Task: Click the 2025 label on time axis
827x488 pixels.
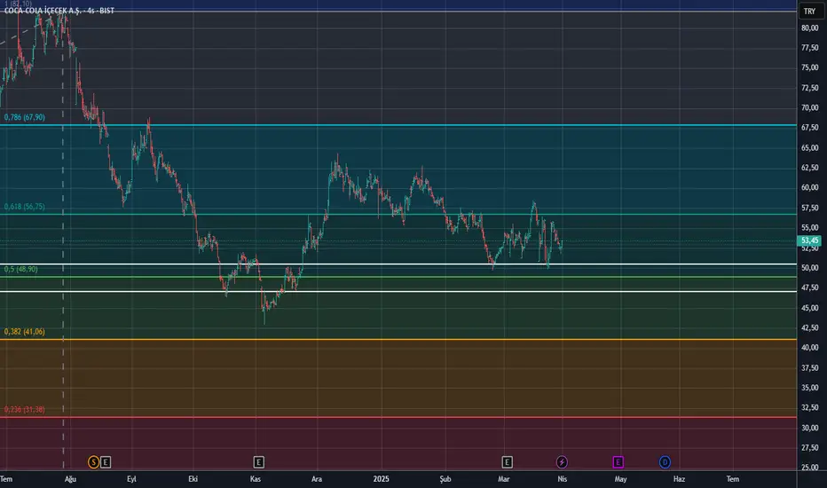Action: (x=382, y=479)
